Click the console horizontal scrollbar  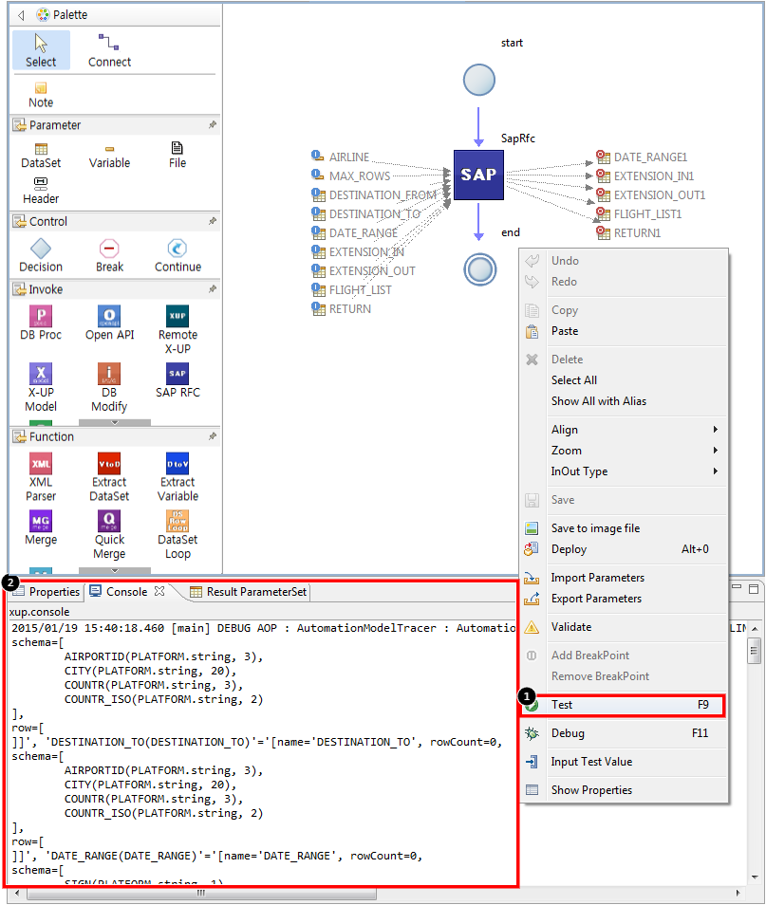pos(201,893)
